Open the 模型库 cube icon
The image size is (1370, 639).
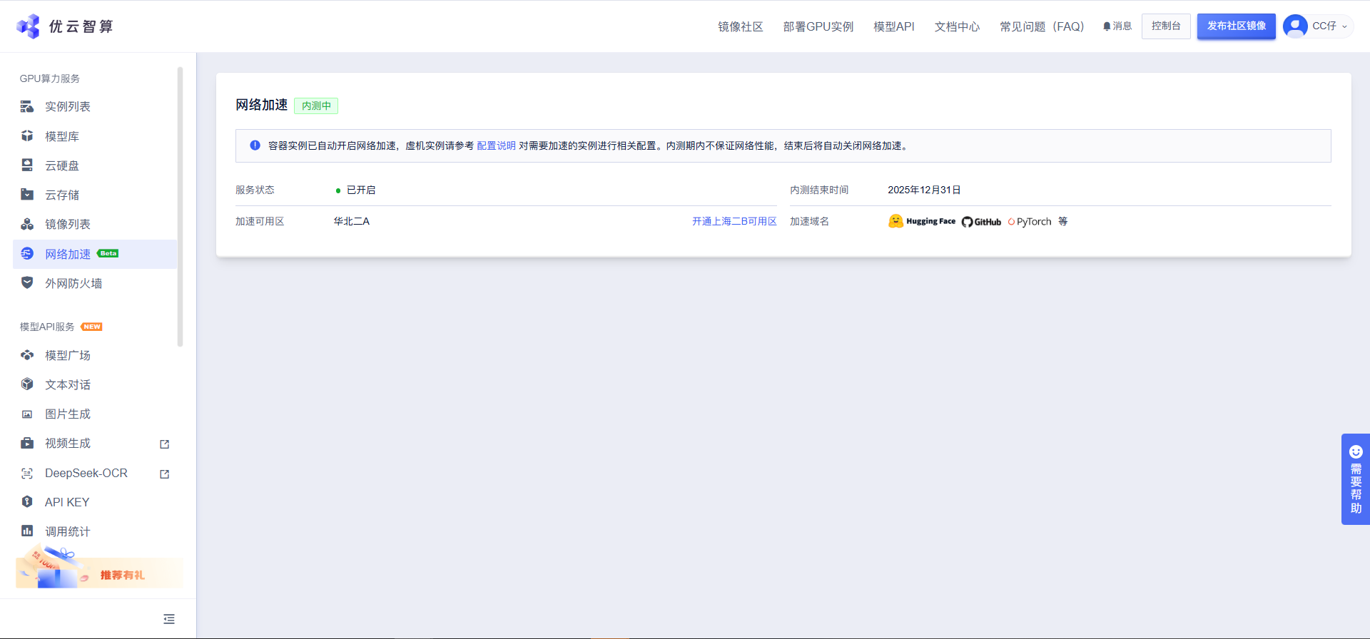click(27, 136)
